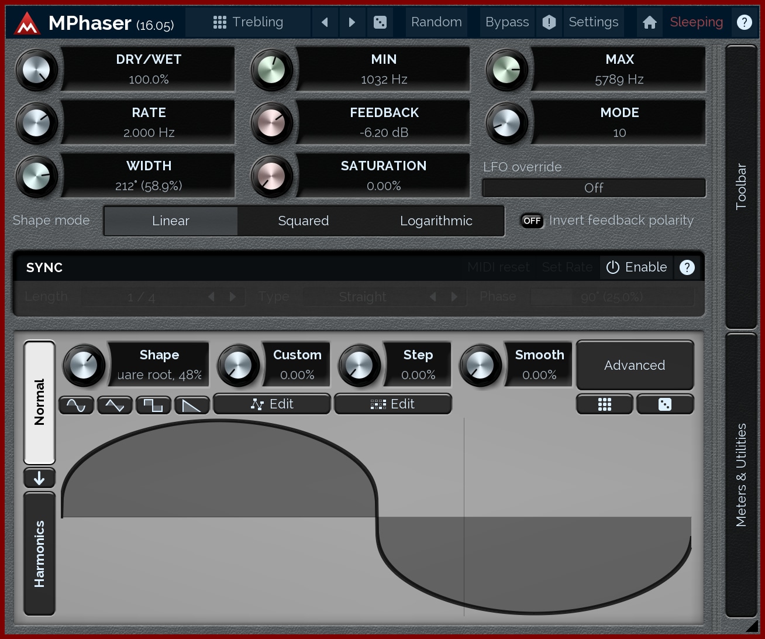
Task: Enable the SYNC section
Action: coord(636,267)
